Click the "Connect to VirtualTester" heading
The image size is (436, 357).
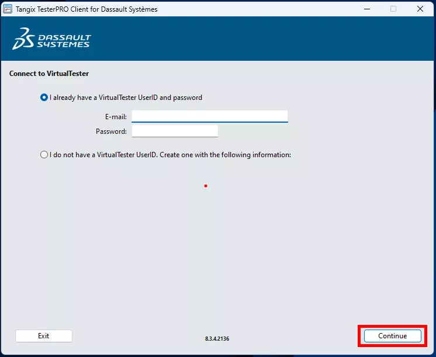[49, 74]
